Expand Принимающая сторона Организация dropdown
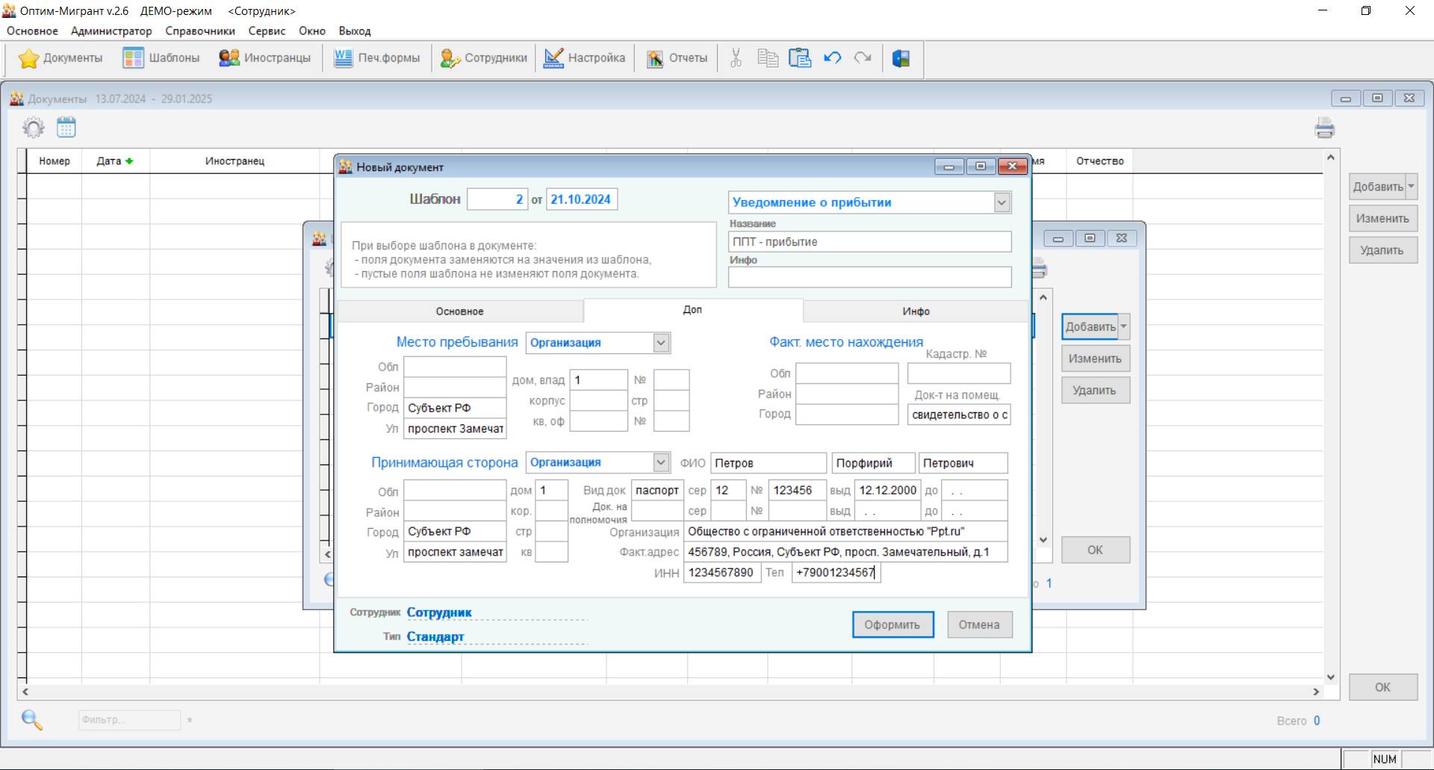 [x=661, y=462]
